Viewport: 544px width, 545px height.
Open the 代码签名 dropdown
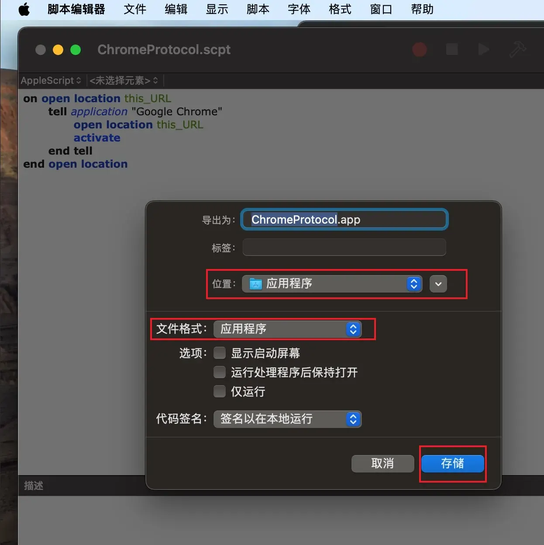[288, 419]
